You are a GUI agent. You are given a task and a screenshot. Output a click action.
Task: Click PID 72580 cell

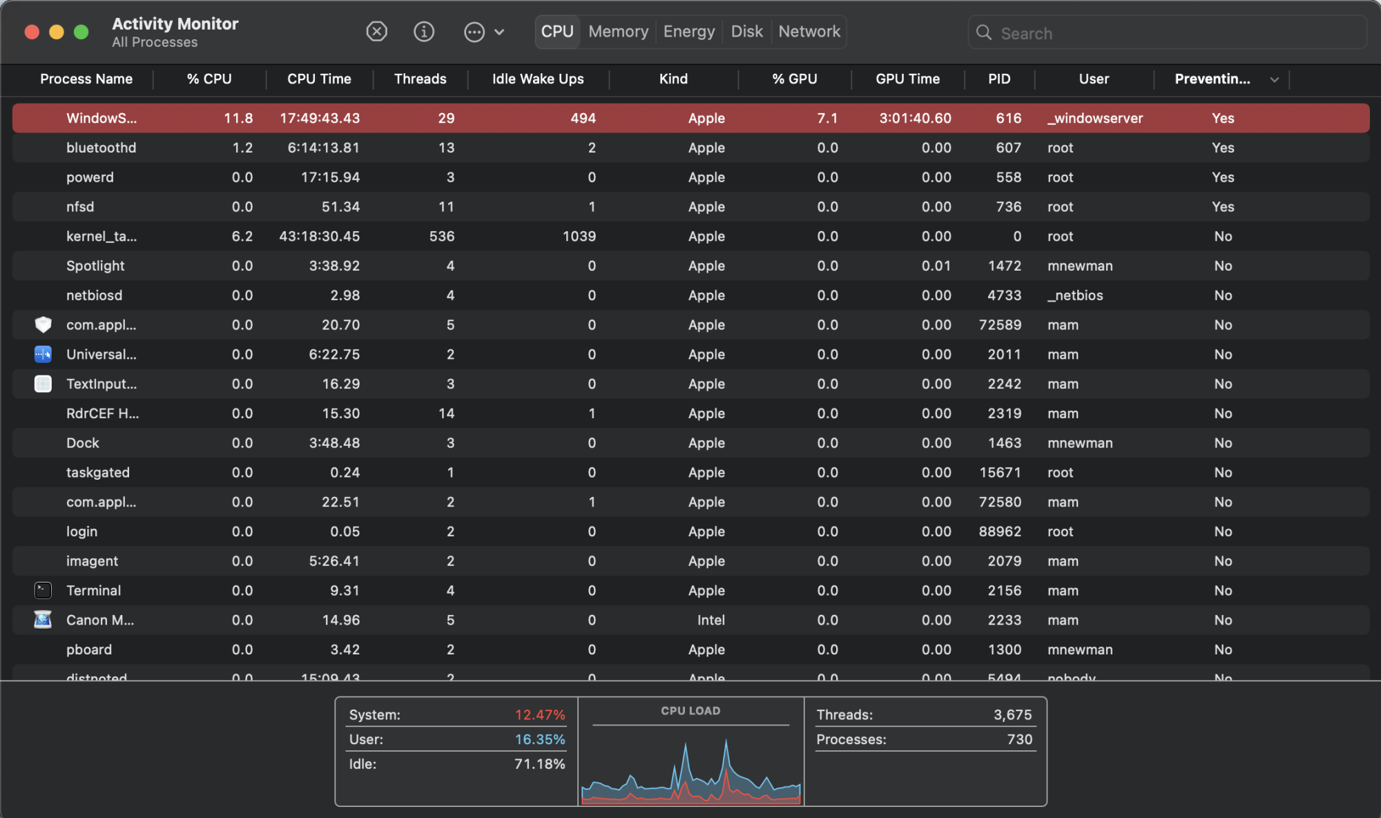1000,502
